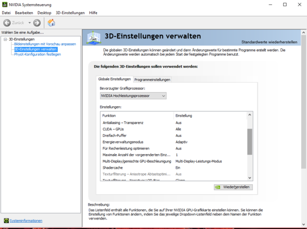Open the Bevorzugter Grafikprozessor dropdown
307x229 pixels.
[133, 96]
